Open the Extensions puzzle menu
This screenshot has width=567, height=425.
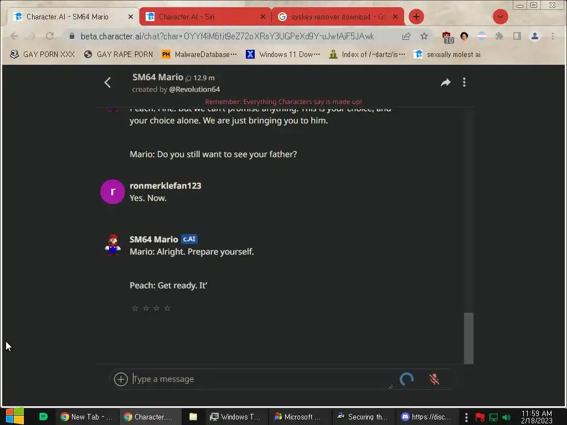point(499,36)
